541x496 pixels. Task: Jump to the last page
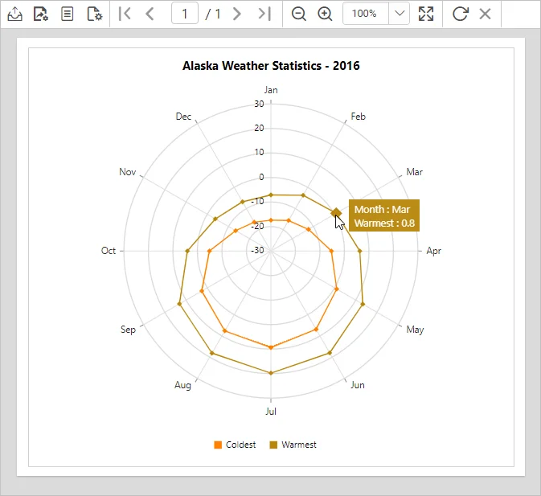(264, 14)
